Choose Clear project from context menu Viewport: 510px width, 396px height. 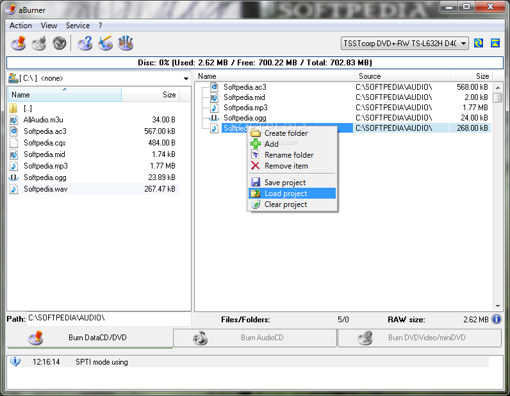(x=292, y=204)
